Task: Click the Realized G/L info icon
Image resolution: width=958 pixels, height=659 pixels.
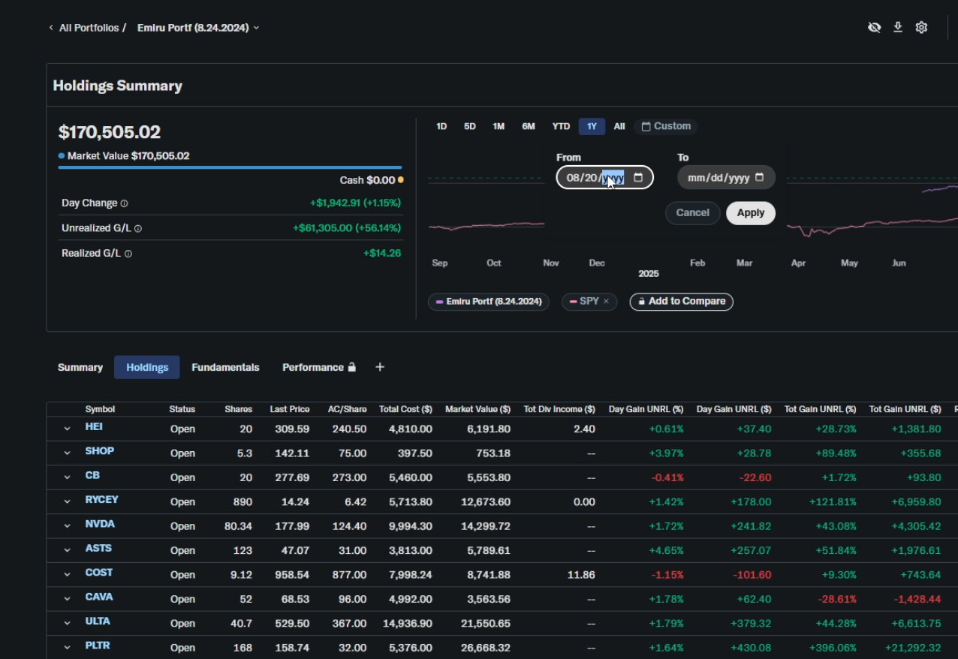Action: click(x=128, y=254)
